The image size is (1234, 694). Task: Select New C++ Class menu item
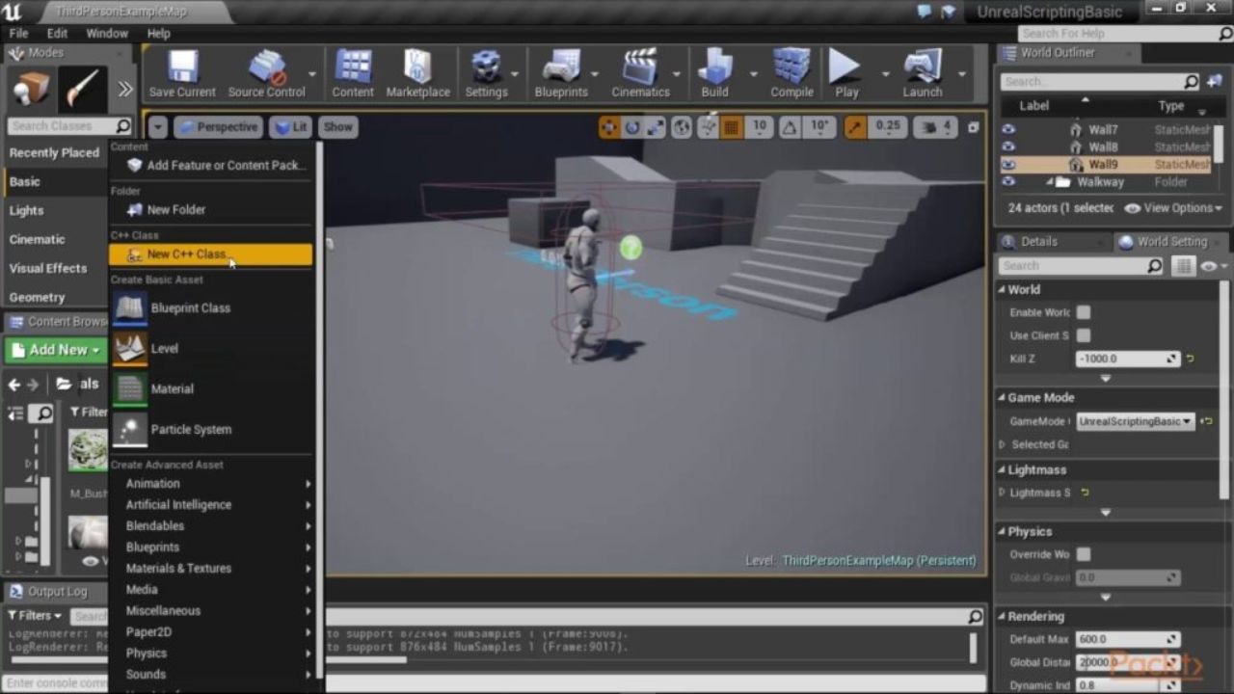tap(211, 254)
